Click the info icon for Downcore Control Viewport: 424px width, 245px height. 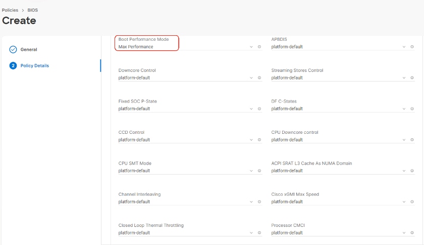tap(259, 78)
